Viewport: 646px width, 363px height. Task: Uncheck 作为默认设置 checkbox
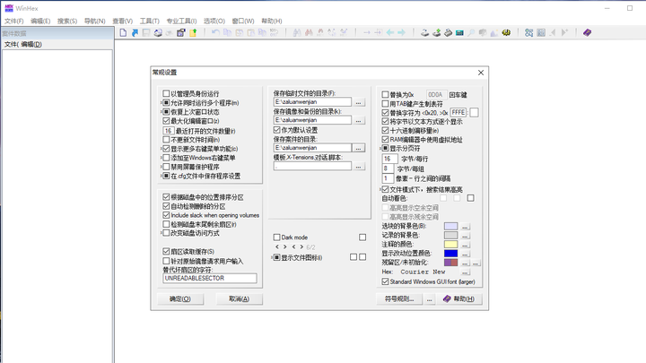(277, 130)
